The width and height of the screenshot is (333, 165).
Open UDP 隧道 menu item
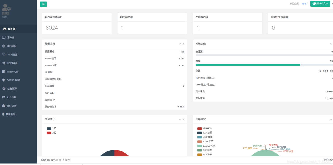pos(19,63)
